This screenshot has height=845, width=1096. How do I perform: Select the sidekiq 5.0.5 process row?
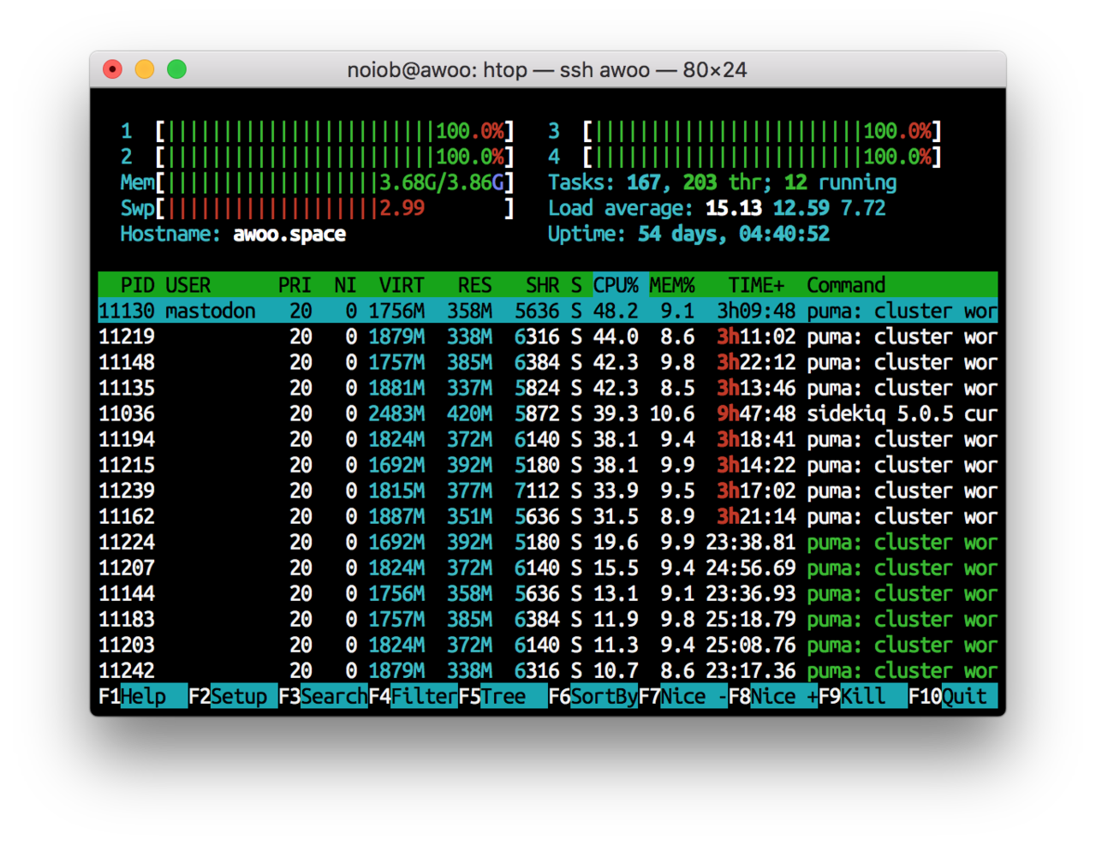click(548, 414)
